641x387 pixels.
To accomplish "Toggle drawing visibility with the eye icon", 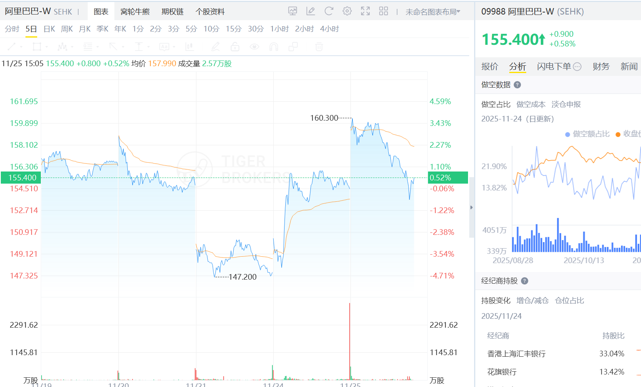I will pyautogui.click(x=254, y=47).
